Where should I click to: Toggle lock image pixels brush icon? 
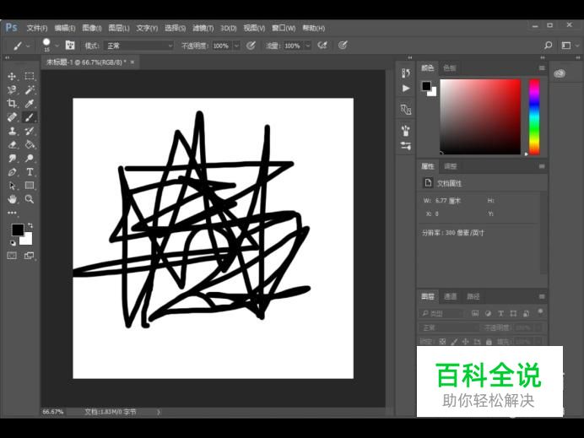coord(454,341)
